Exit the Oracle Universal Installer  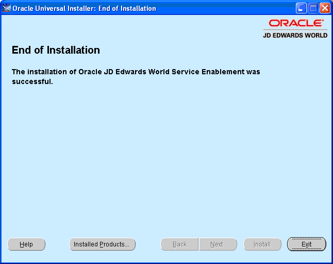tap(307, 244)
